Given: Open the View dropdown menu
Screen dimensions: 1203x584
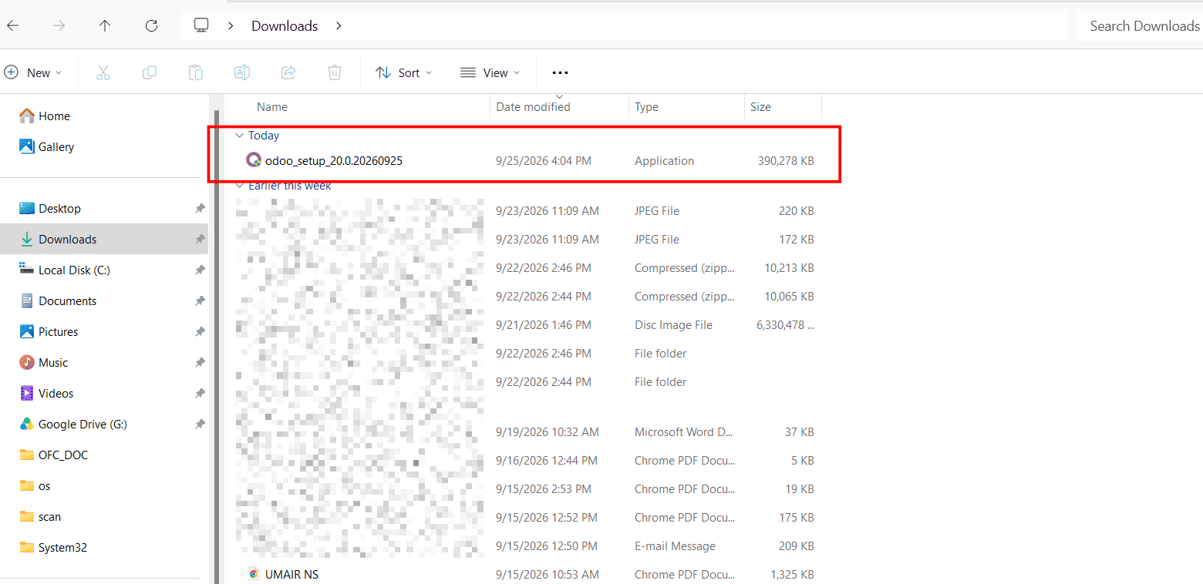Looking at the screenshot, I should [x=490, y=72].
